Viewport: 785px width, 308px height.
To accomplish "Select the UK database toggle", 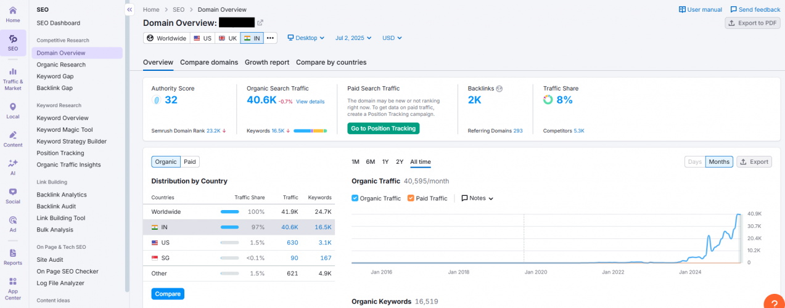I will point(228,38).
